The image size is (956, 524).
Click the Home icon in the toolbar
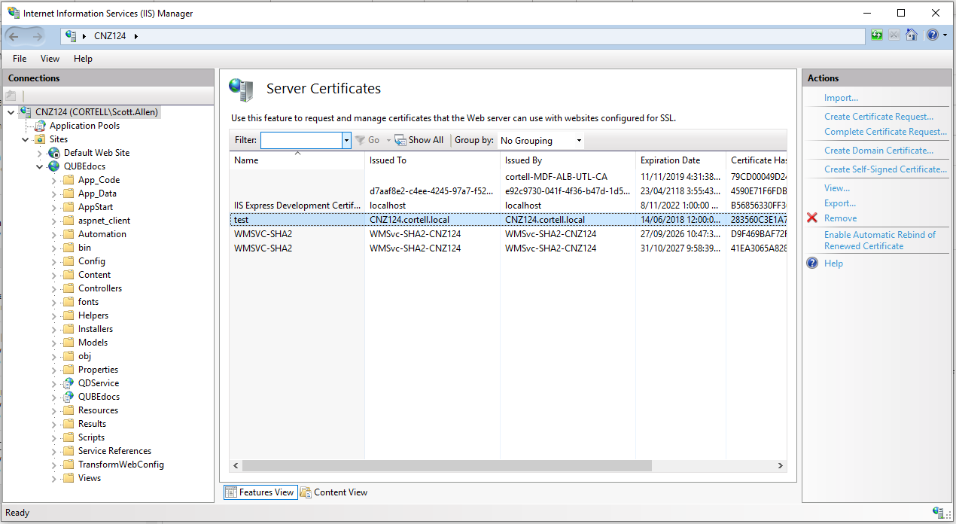(912, 35)
